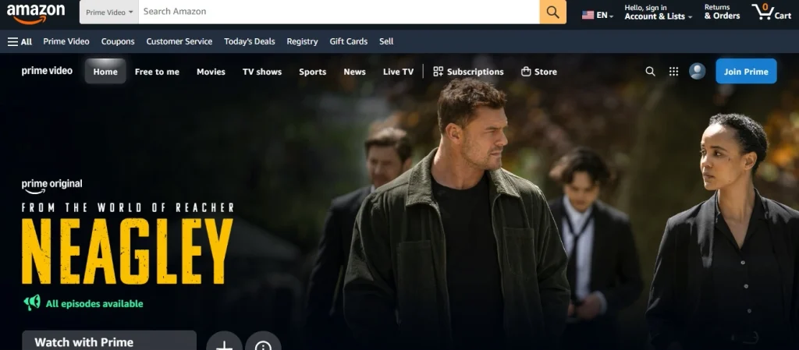Go to Customer Service
Screen dimensions: 799x350
coord(179,42)
